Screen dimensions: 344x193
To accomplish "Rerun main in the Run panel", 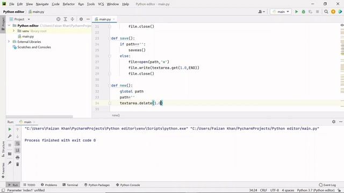I will (x=10, y=129).
